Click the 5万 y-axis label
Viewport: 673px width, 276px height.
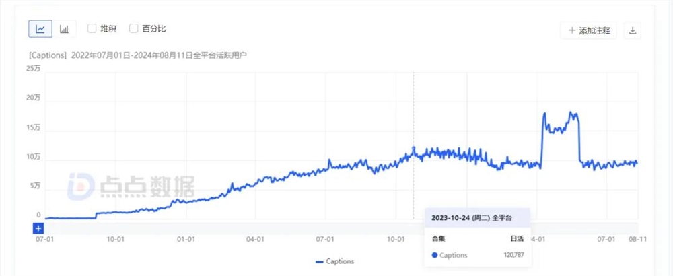pyautogui.click(x=35, y=186)
